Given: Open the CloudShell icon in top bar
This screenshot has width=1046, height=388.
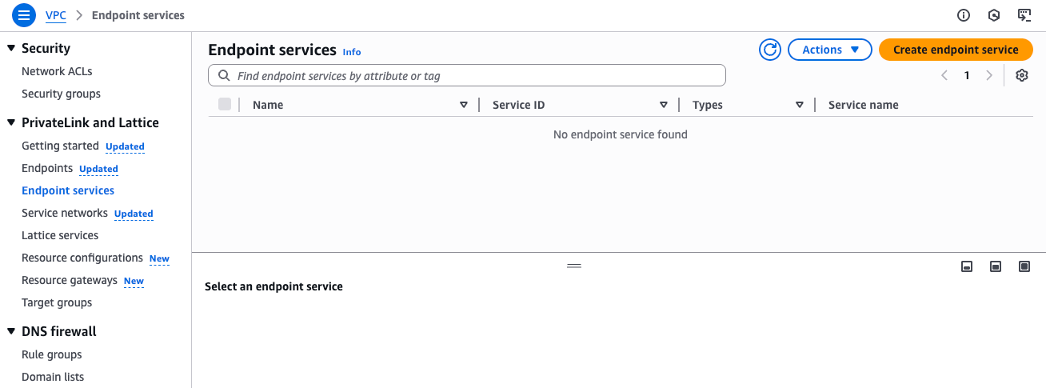Looking at the screenshot, I should pos(1024,15).
